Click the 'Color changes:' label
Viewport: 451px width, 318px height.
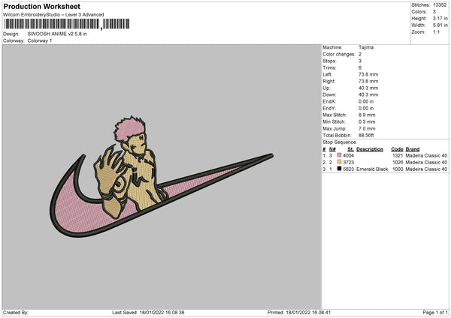(339, 54)
